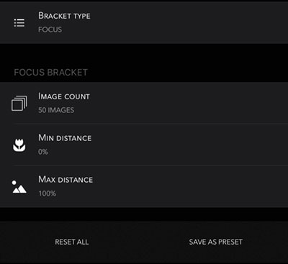Select the 0% min distance value
This screenshot has height=264, width=288.
pos(43,152)
